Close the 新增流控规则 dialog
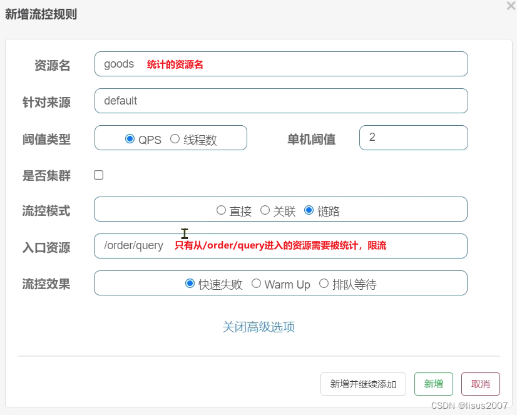517x415 pixels. [x=510, y=6]
